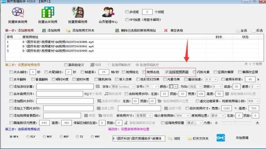The image size is (266, 149).
Task: Click 删除已选择的原视频地址 delete icon
Action: [117, 30]
